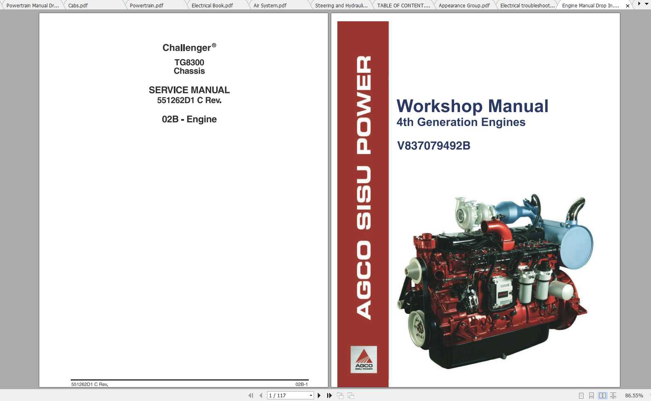Select the Electrical troubleshoot... tab
The image size is (651, 401).
click(x=527, y=5)
